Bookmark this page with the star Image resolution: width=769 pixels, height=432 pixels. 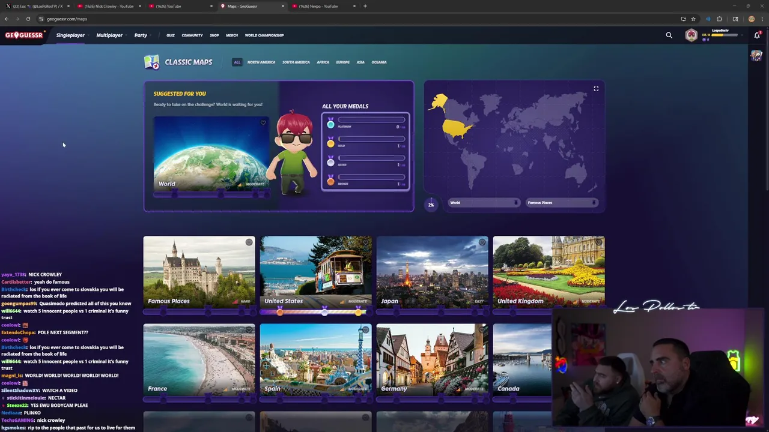point(693,19)
